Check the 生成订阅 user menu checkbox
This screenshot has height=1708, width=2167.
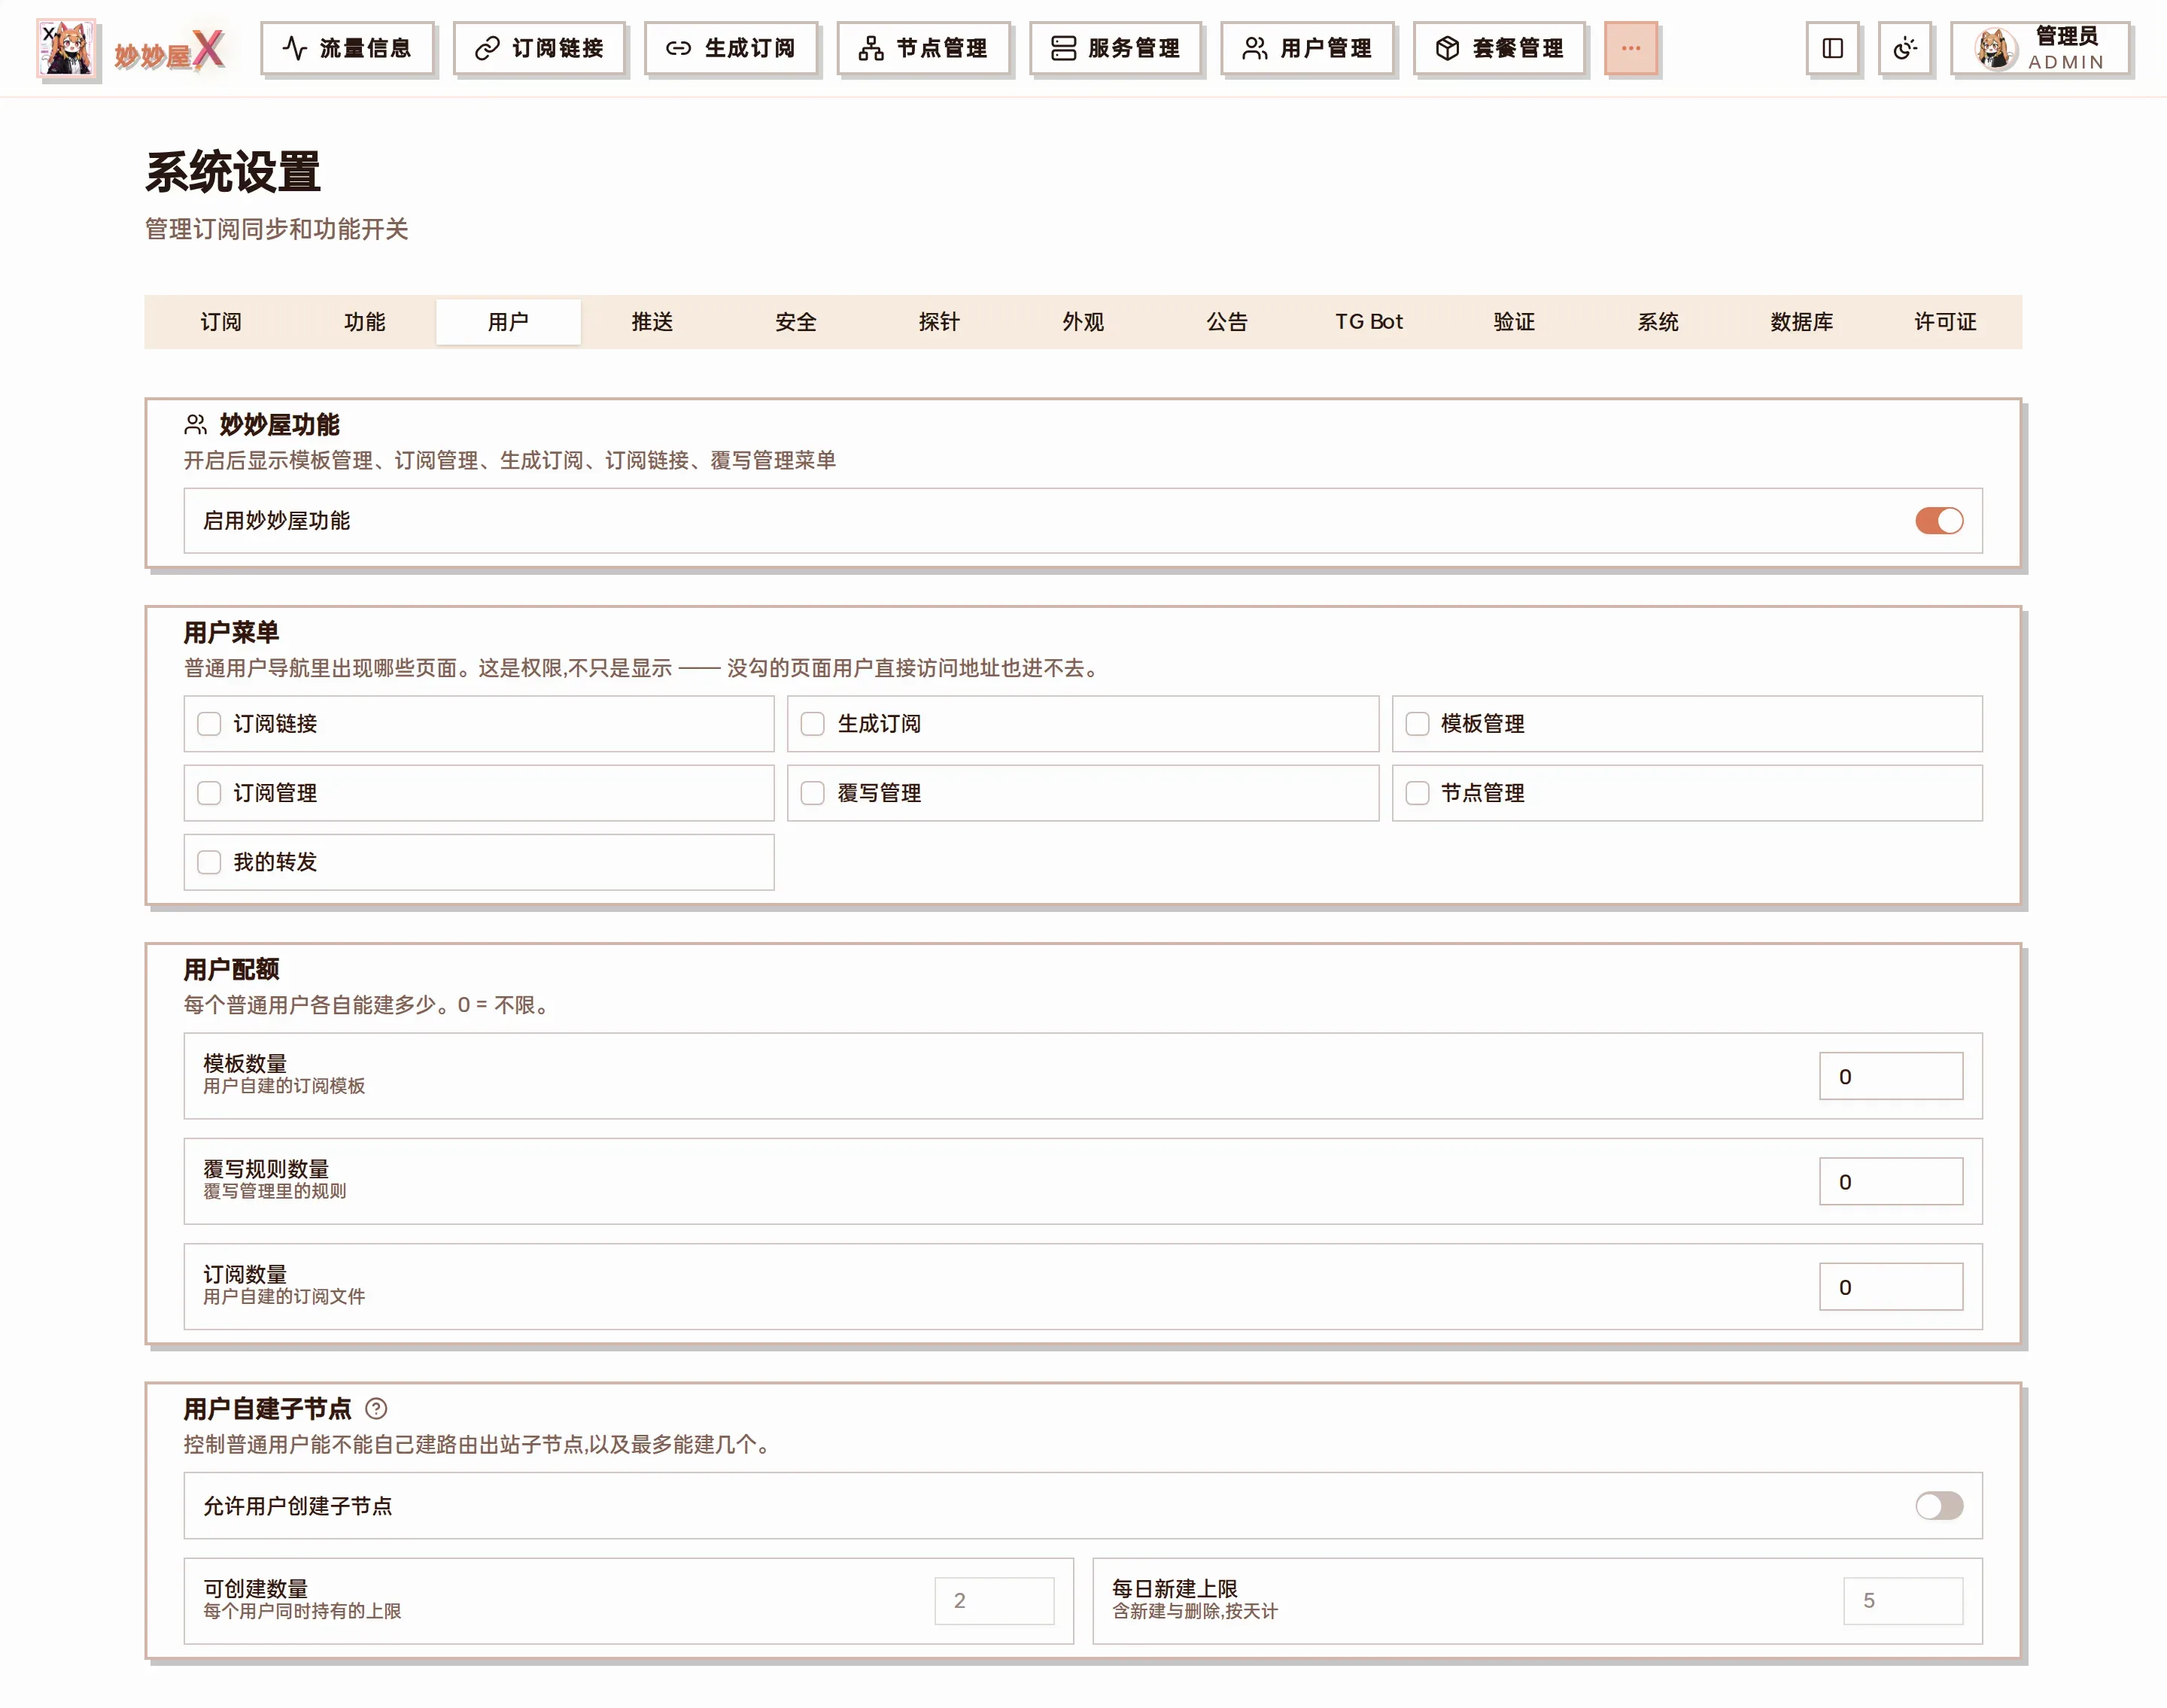(x=813, y=724)
